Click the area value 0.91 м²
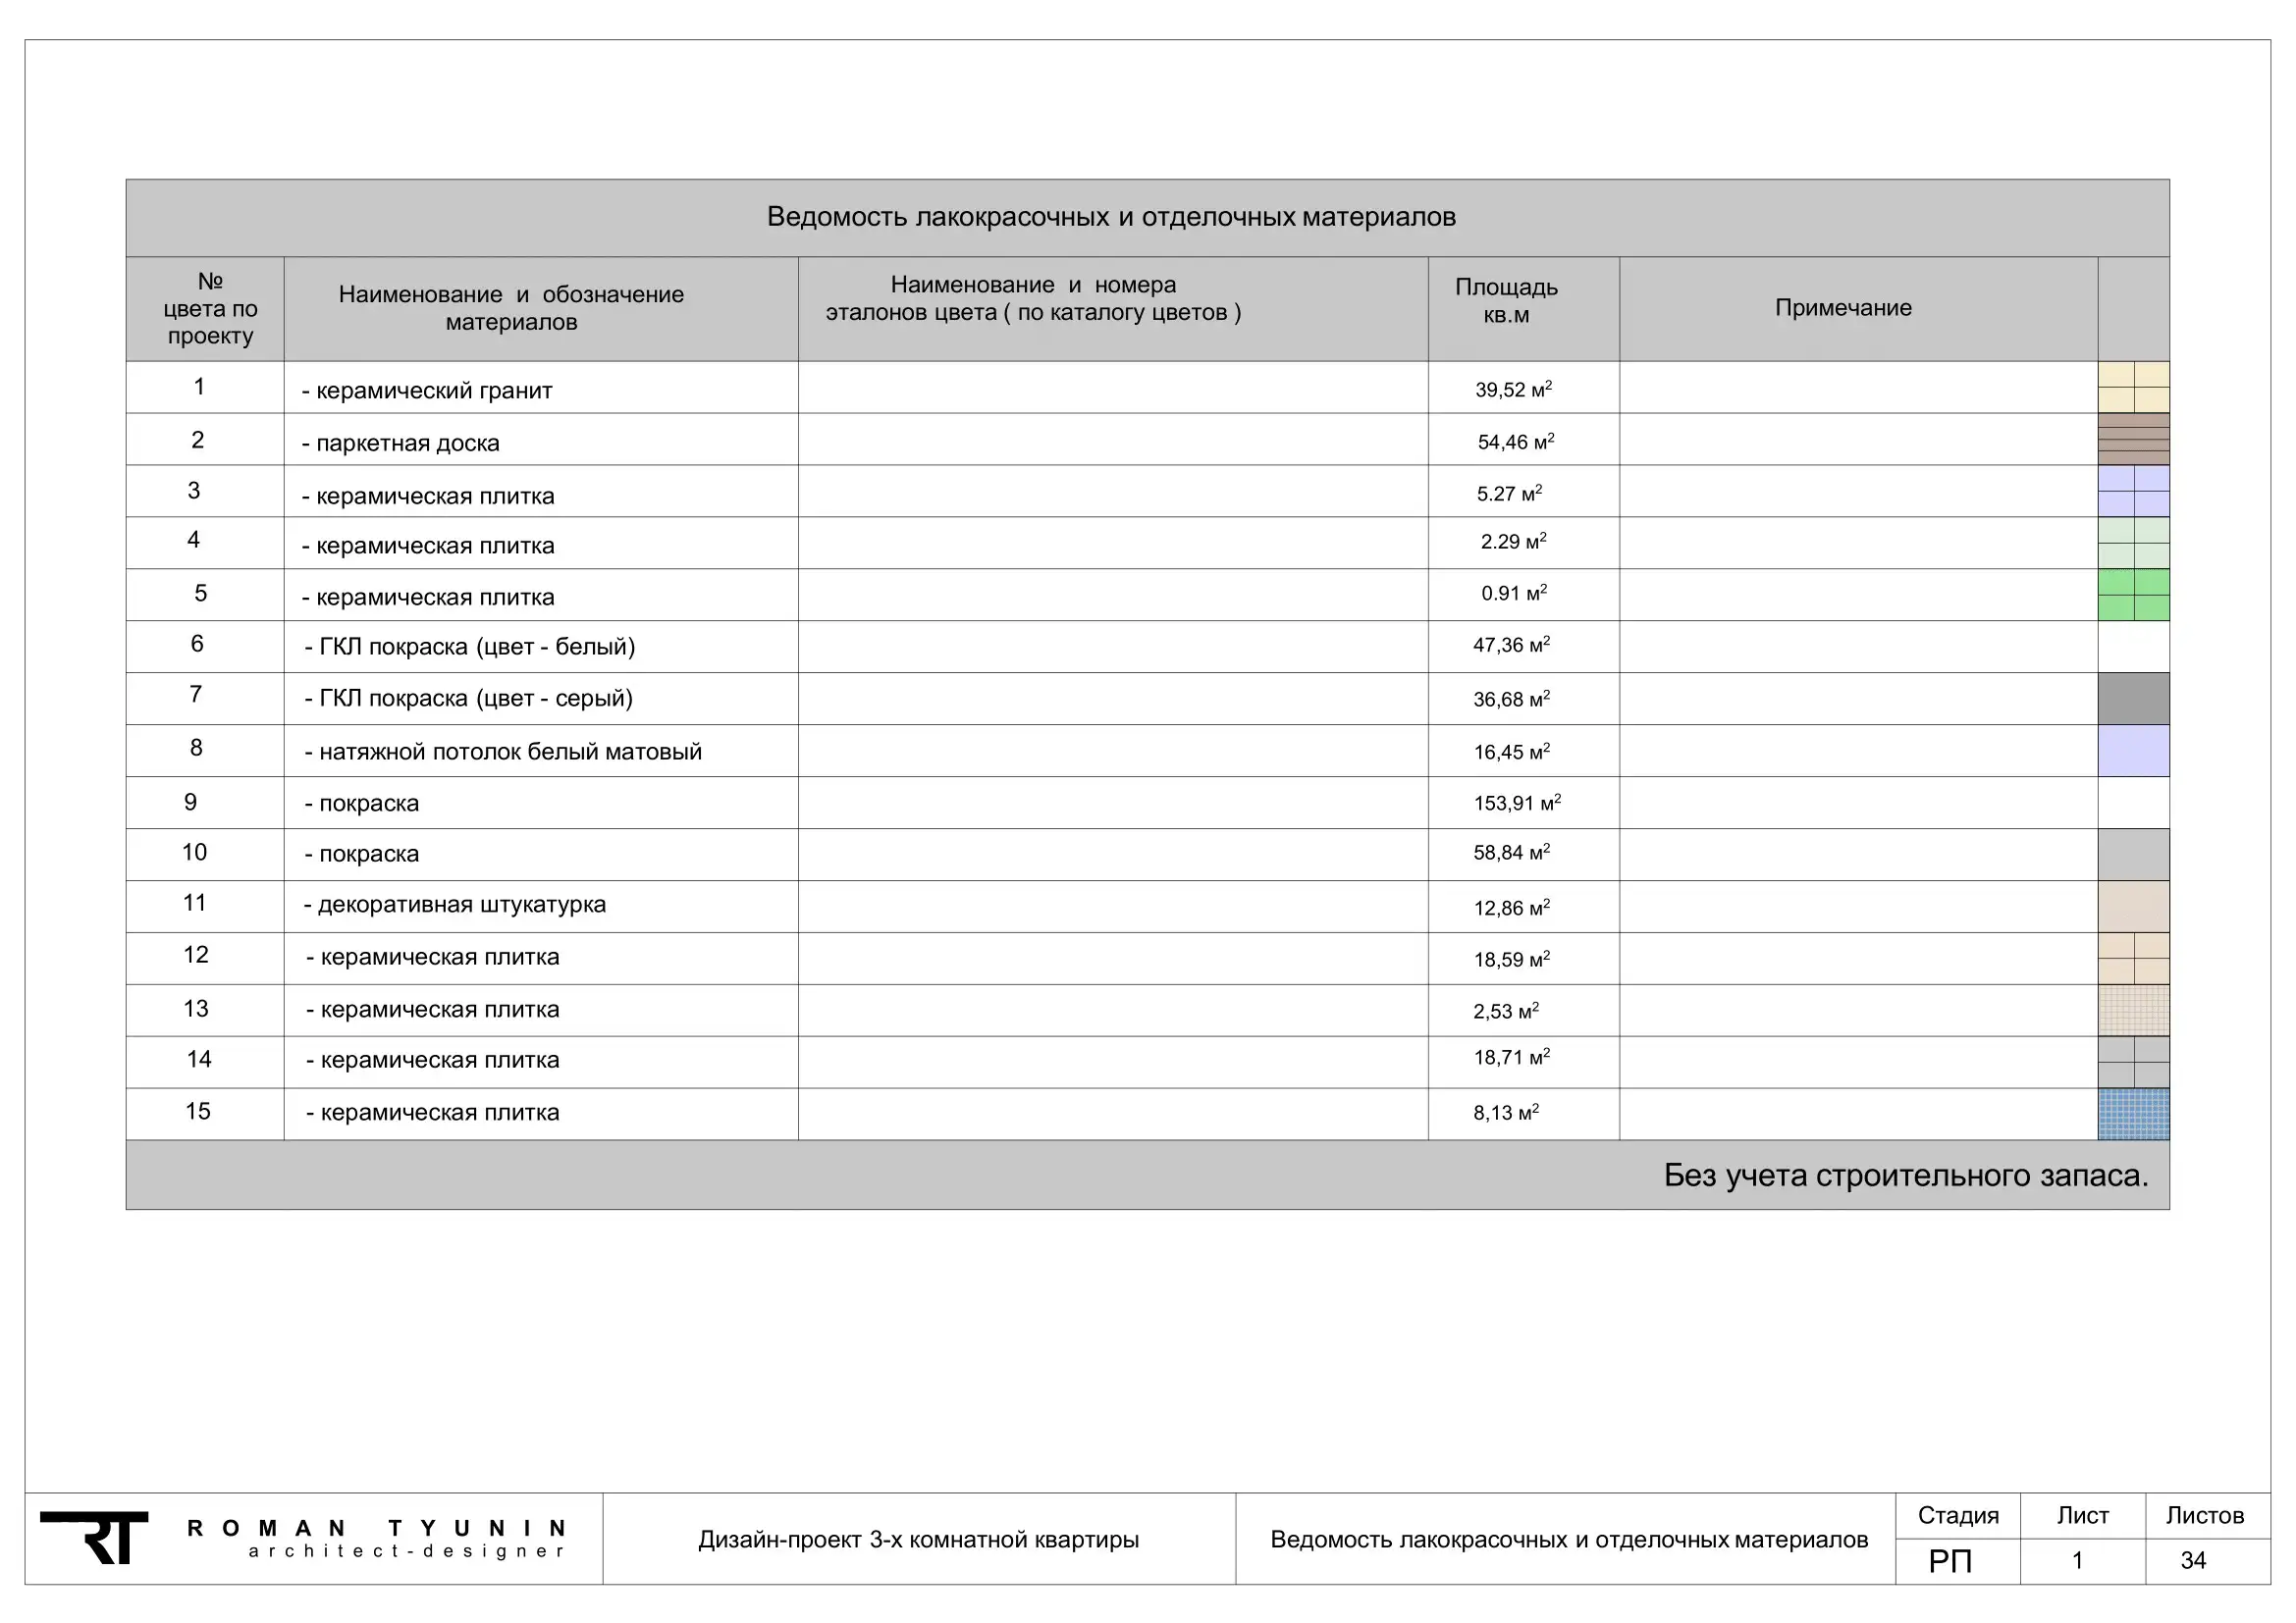Screen dimensions: 2296x1623 1514,593
